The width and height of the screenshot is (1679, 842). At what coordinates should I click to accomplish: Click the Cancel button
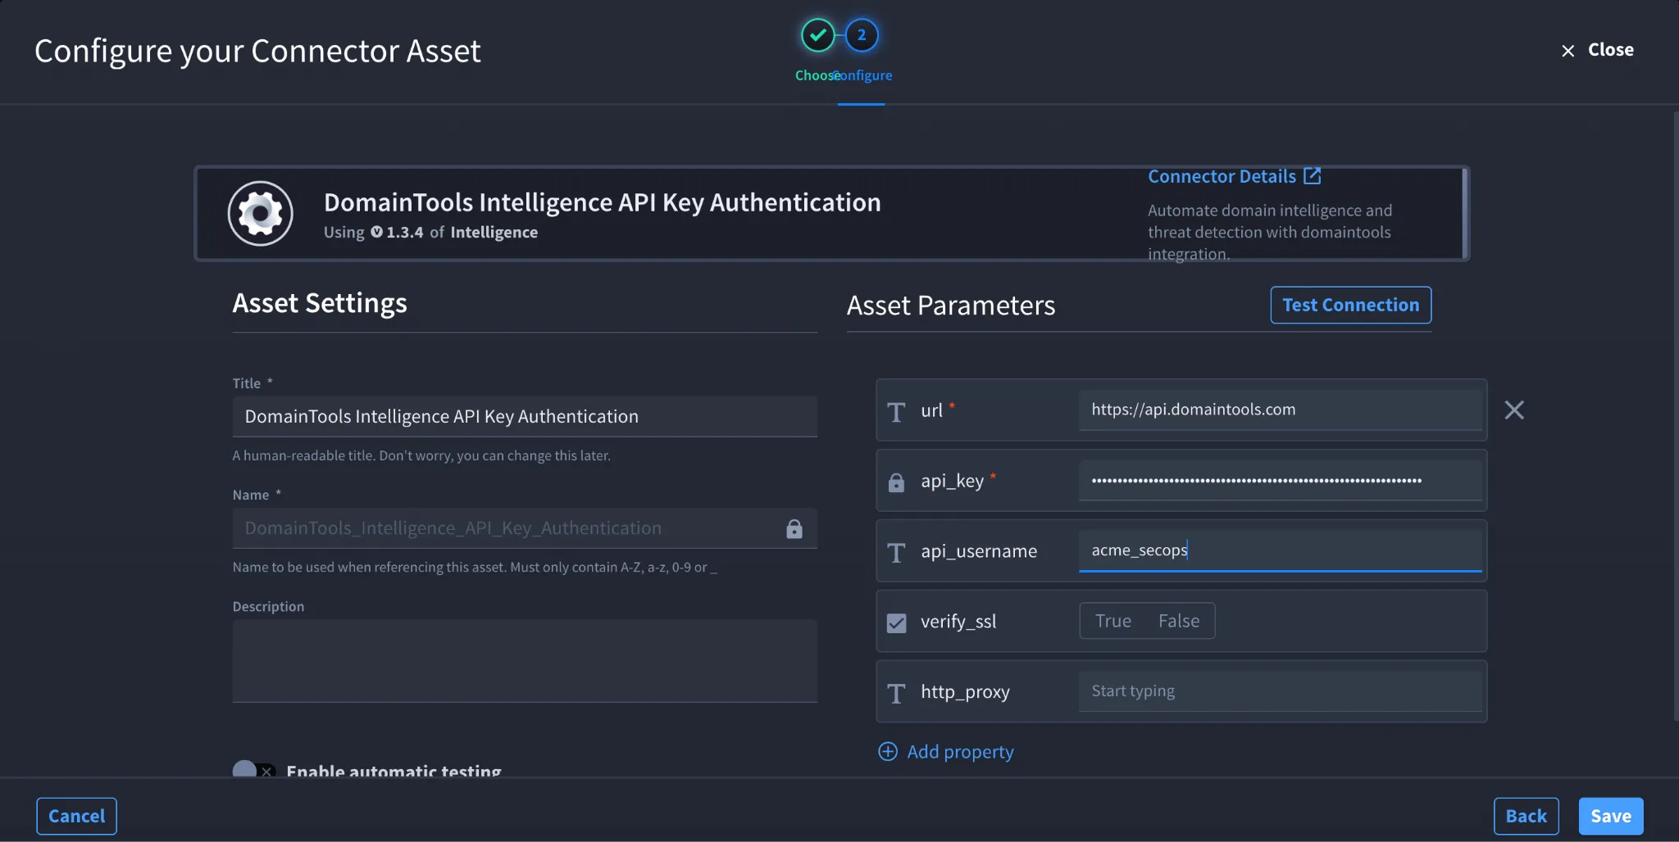point(76,816)
